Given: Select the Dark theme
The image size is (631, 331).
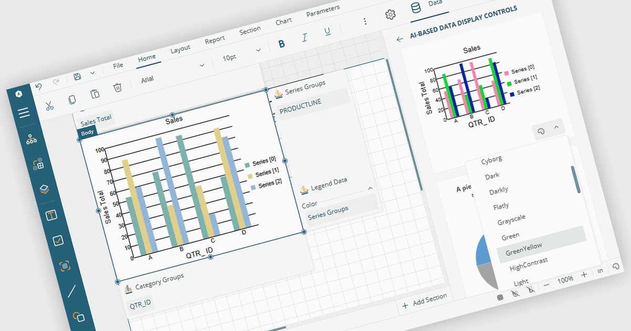Looking at the screenshot, I should (492, 175).
